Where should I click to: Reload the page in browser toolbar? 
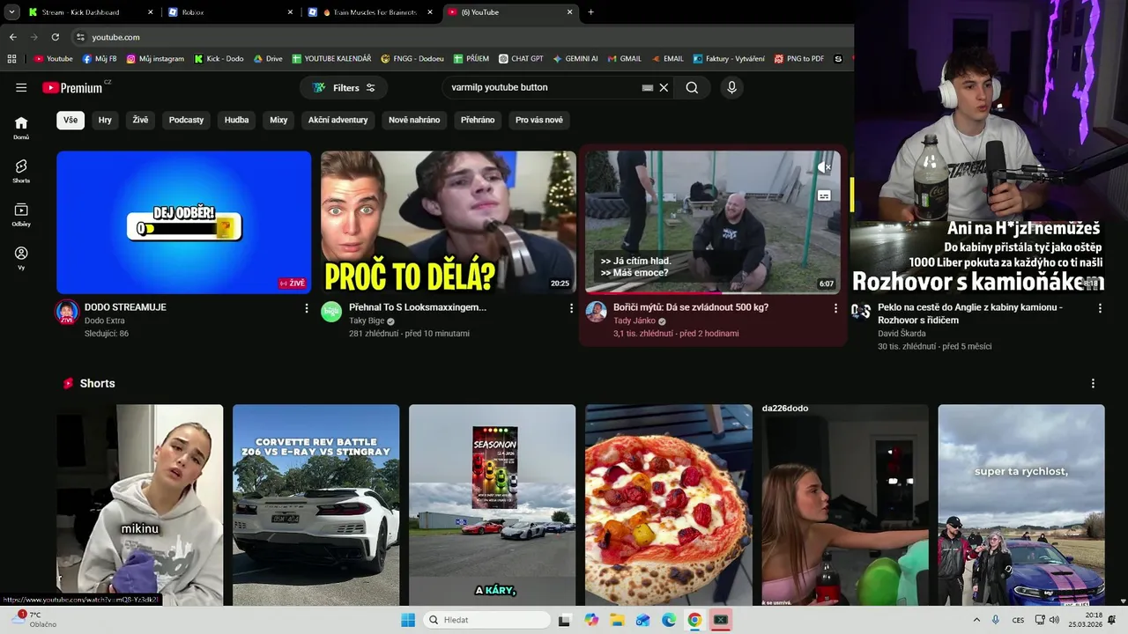pos(55,37)
